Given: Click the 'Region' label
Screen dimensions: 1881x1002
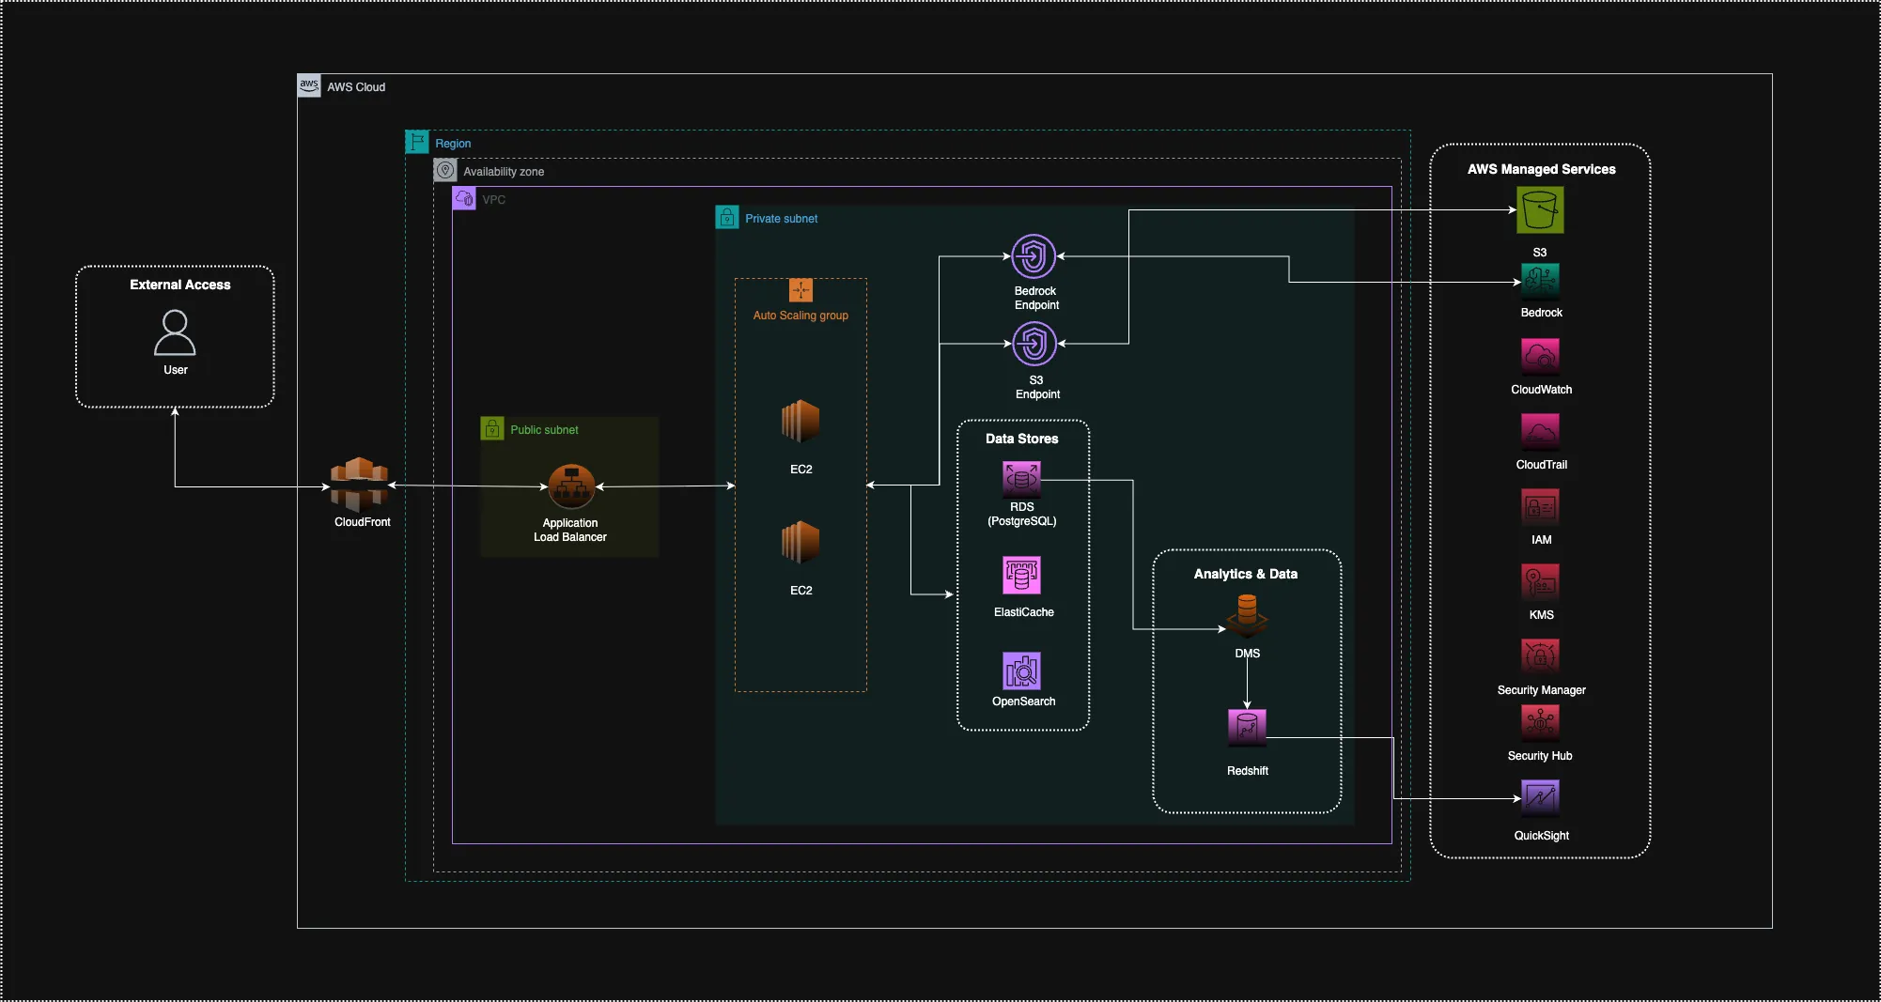Looking at the screenshot, I should pyautogui.click(x=453, y=144).
